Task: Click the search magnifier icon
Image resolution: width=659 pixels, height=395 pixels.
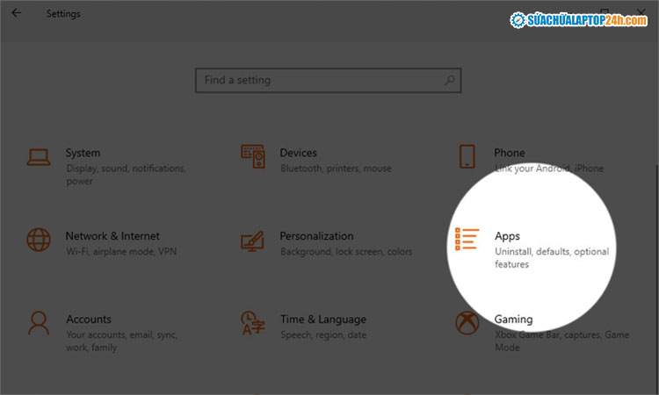Action: pyautogui.click(x=450, y=80)
